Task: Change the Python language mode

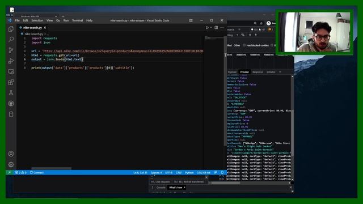Action: coord(189,172)
